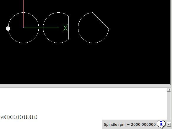The width and height of the screenshot is (172, 129).
Task: Click the lower corner of the diagonal chord
Action: tap(109, 29)
